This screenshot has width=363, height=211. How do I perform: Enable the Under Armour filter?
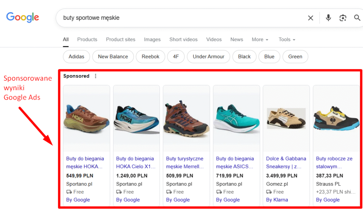(x=208, y=56)
